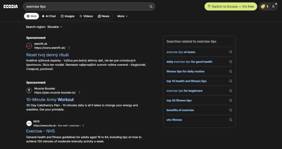Click related search 'daily exercise tips for good health'
The height and width of the screenshot is (149, 282).
(189, 62)
